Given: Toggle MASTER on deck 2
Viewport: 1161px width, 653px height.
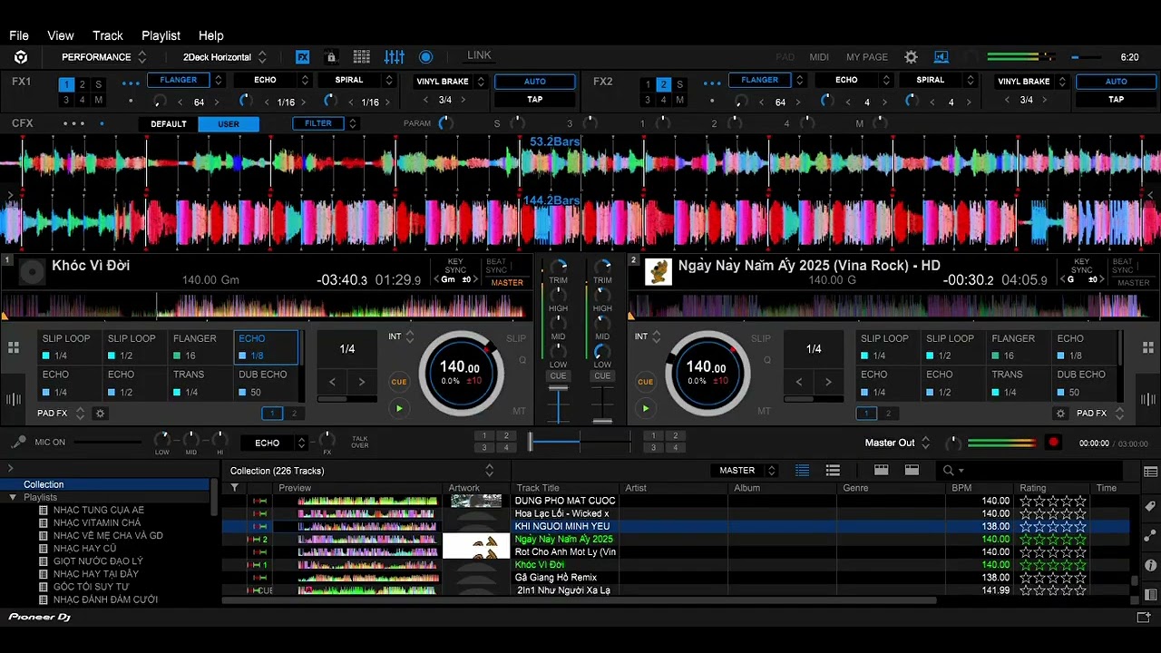Looking at the screenshot, I should [x=1134, y=283].
